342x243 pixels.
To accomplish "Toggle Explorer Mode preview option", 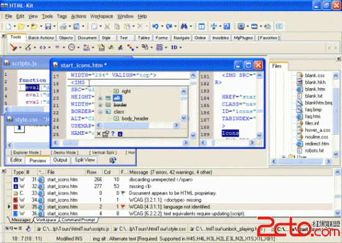I will [25, 152].
